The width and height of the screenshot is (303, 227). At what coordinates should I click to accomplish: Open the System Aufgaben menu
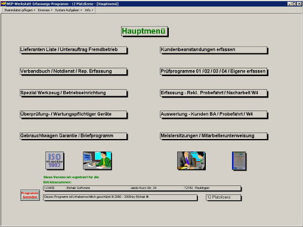[x=69, y=10]
